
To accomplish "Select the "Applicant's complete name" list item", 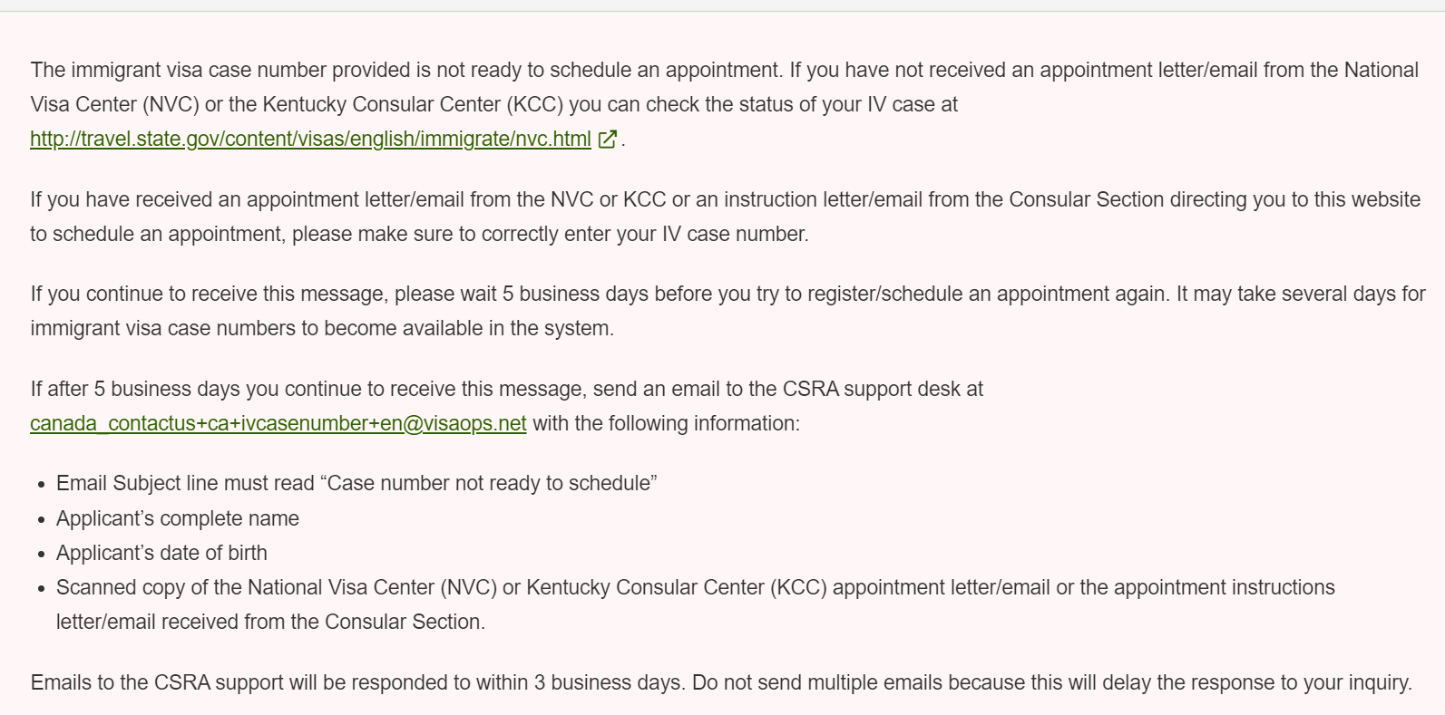I will point(178,518).
